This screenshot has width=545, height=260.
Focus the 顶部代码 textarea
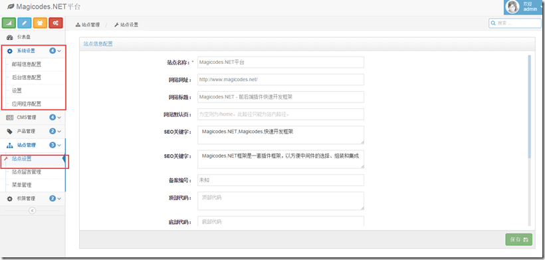[280, 201]
